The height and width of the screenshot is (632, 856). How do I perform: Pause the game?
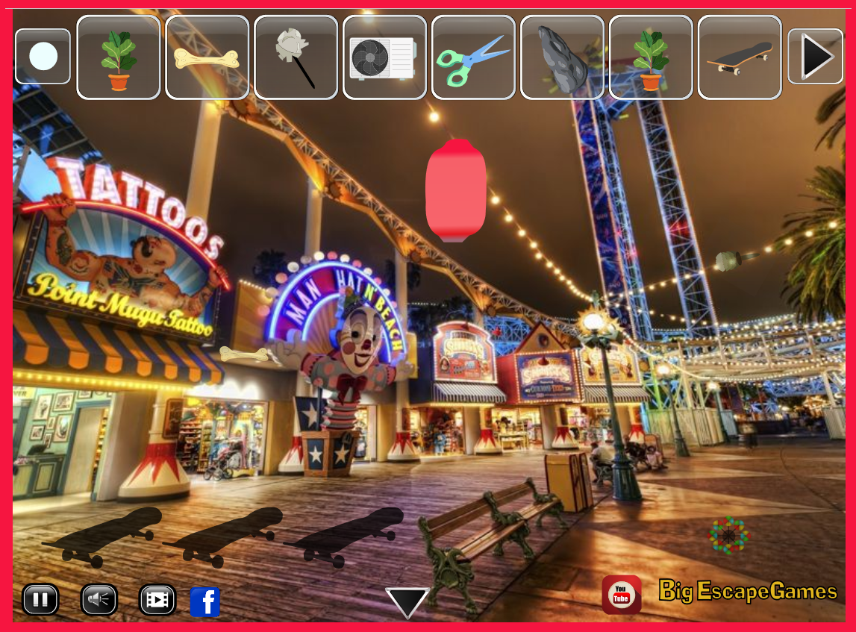[40, 599]
